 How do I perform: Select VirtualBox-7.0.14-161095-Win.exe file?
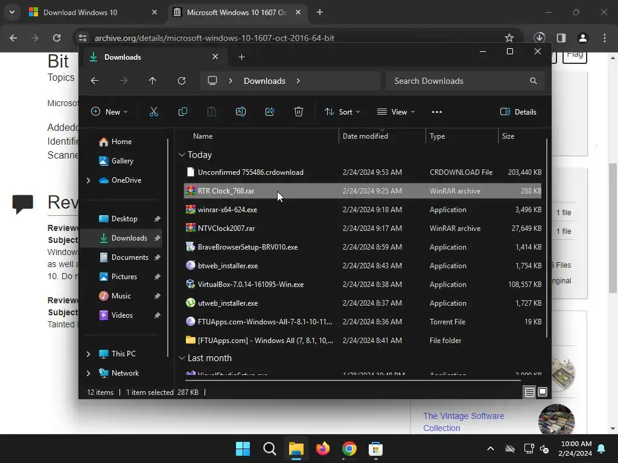pyautogui.click(x=363, y=285)
